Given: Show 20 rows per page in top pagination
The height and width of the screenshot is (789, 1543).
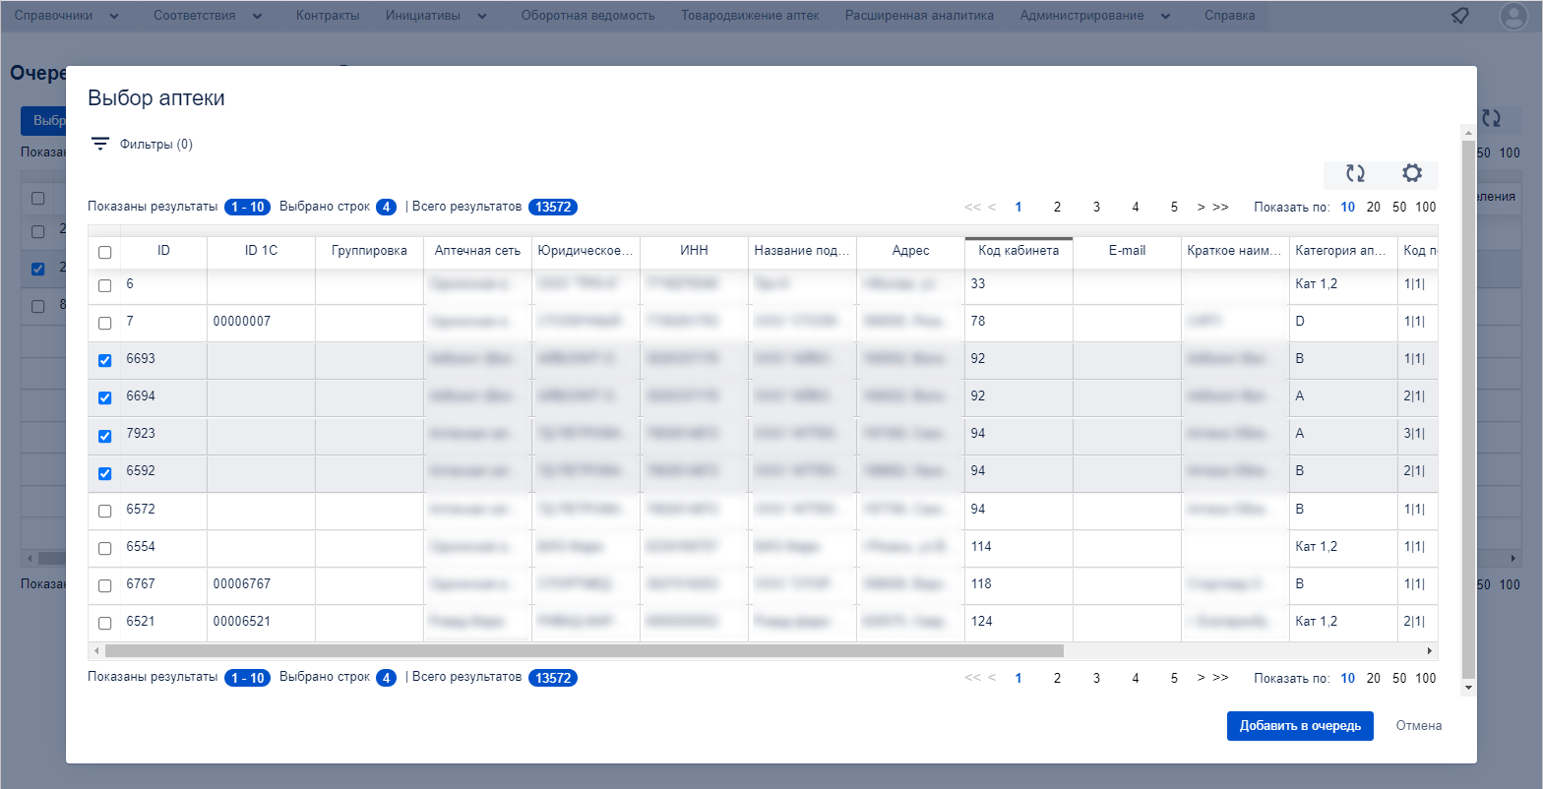Looking at the screenshot, I should click(1374, 208).
